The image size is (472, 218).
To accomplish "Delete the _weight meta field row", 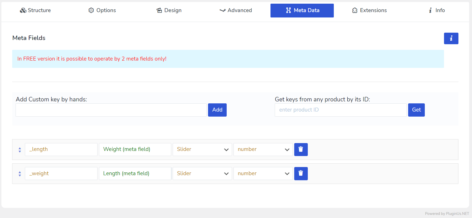I will [x=301, y=173].
